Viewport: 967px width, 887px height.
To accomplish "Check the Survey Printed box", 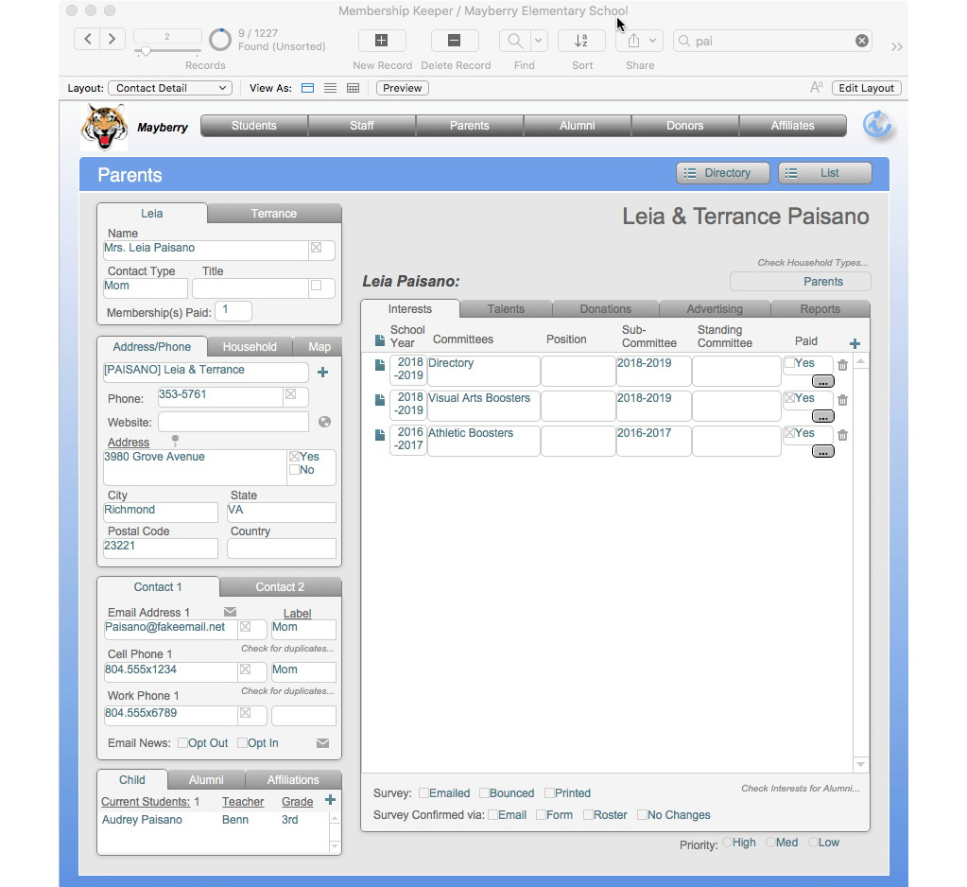I will [x=549, y=793].
